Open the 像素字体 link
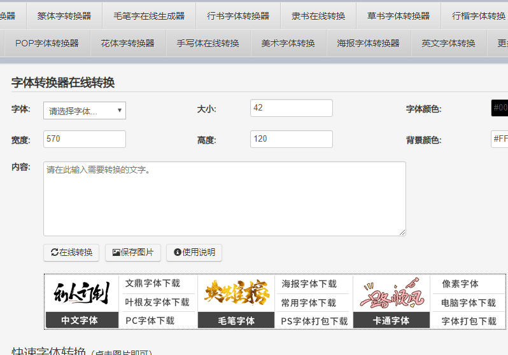The width and height of the screenshot is (508, 355). pos(460,284)
